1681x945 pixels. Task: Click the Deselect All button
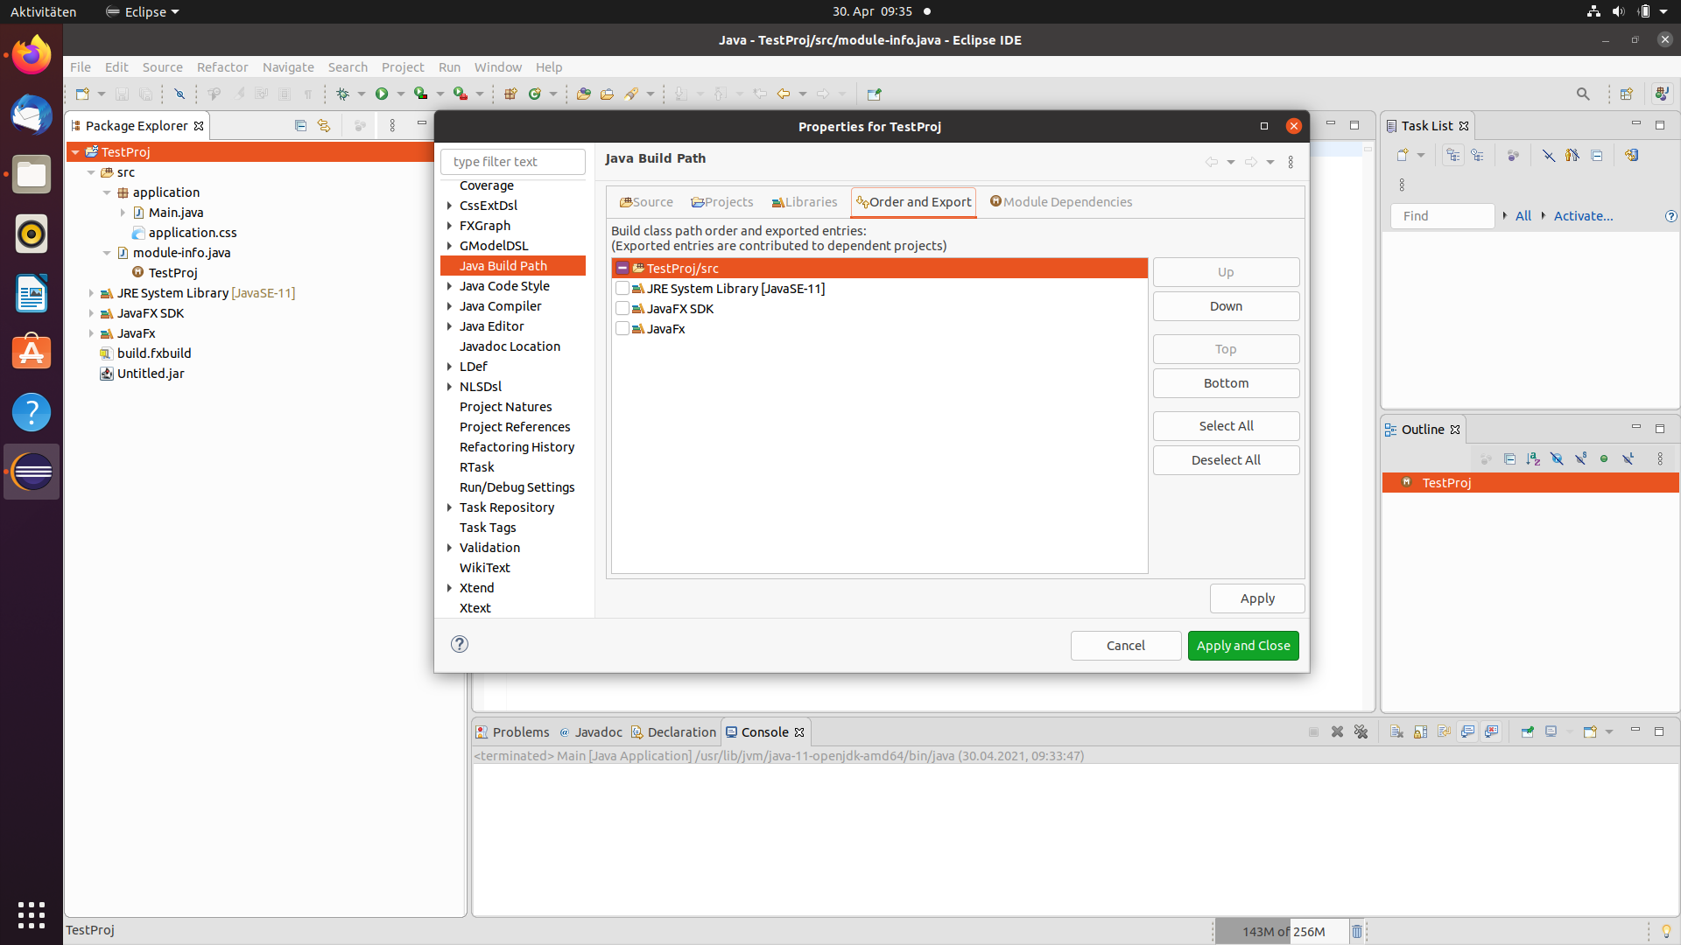(1226, 460)
